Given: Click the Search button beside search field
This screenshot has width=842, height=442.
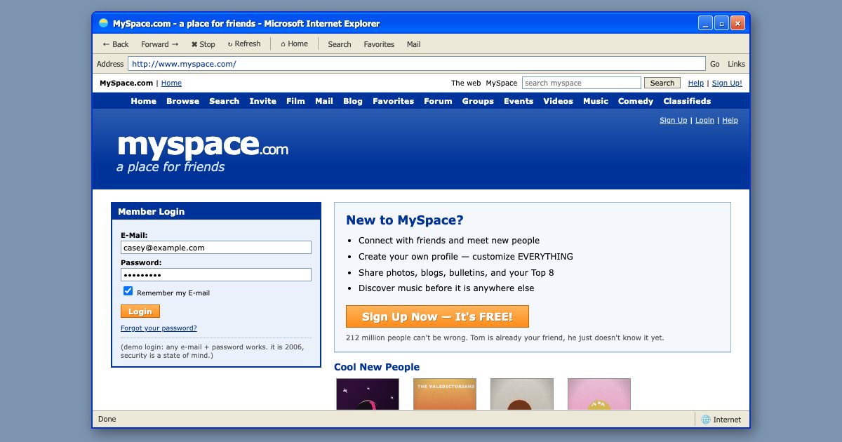Looking at the screenshot, I should click(662, 83).
